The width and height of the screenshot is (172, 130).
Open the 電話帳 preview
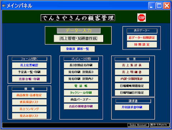tap(81, 86)
